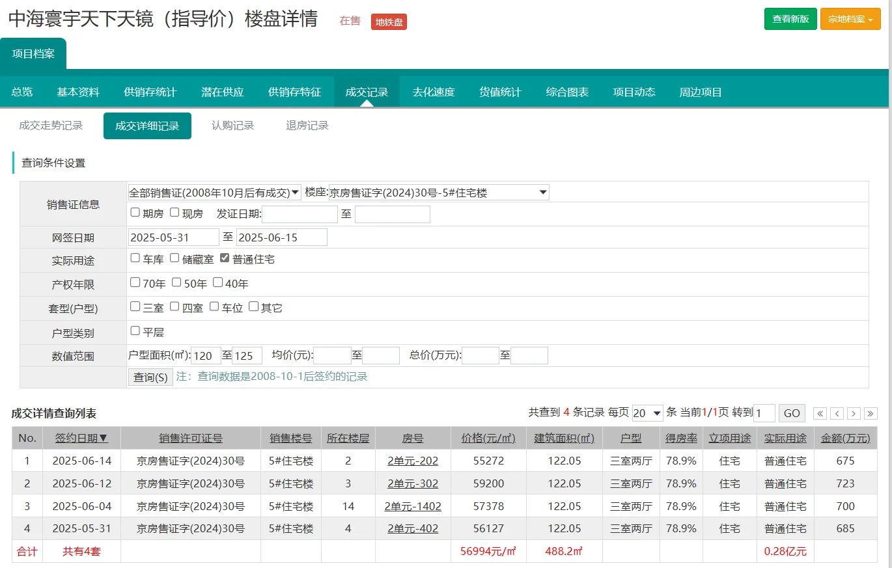Expand the 宗地档案 dropdown button
892x568 pixels.
click(850, 19)
